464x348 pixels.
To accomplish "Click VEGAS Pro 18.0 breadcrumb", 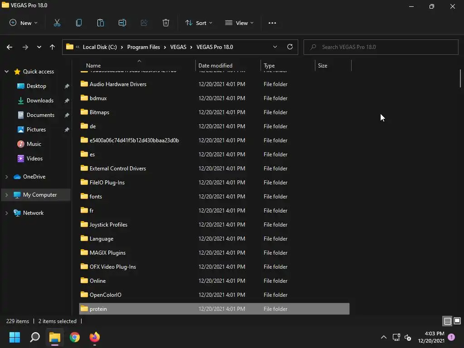I will pos(215,47).
